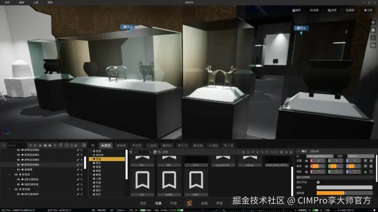Click the globe icon on viewport right edge
378x212 pixels.
point(373,30)
